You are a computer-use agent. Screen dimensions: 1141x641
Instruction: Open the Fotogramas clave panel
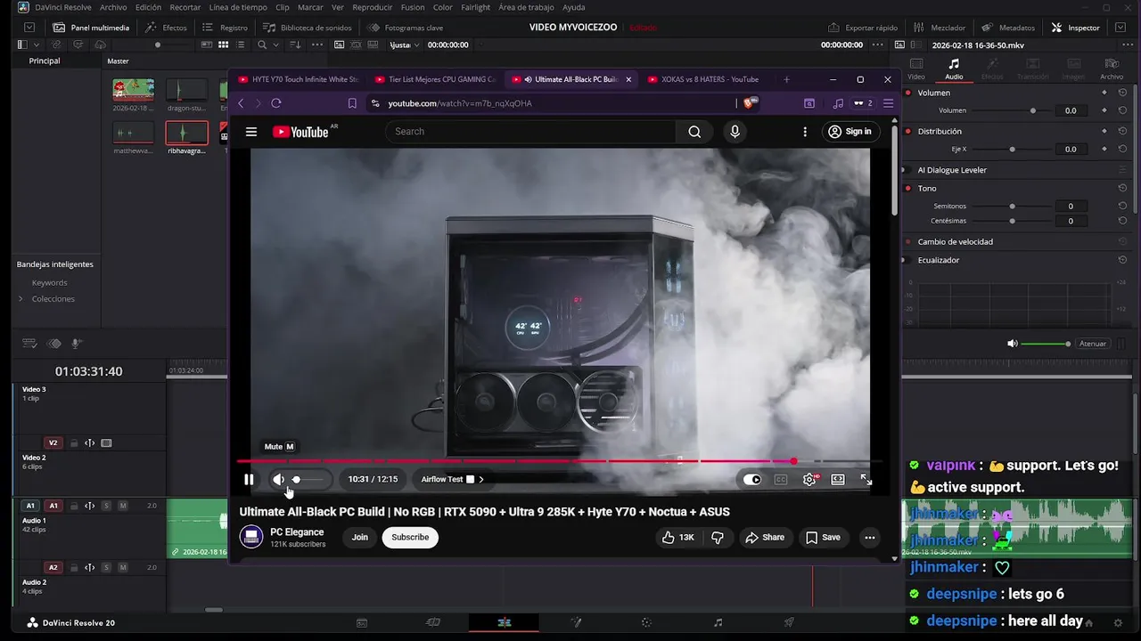404,28
